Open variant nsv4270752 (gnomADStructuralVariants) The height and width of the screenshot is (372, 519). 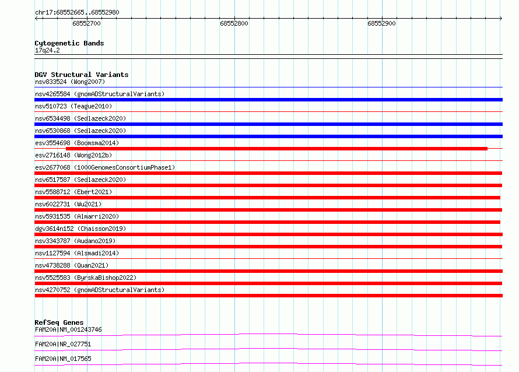click(x=100, y=290)
